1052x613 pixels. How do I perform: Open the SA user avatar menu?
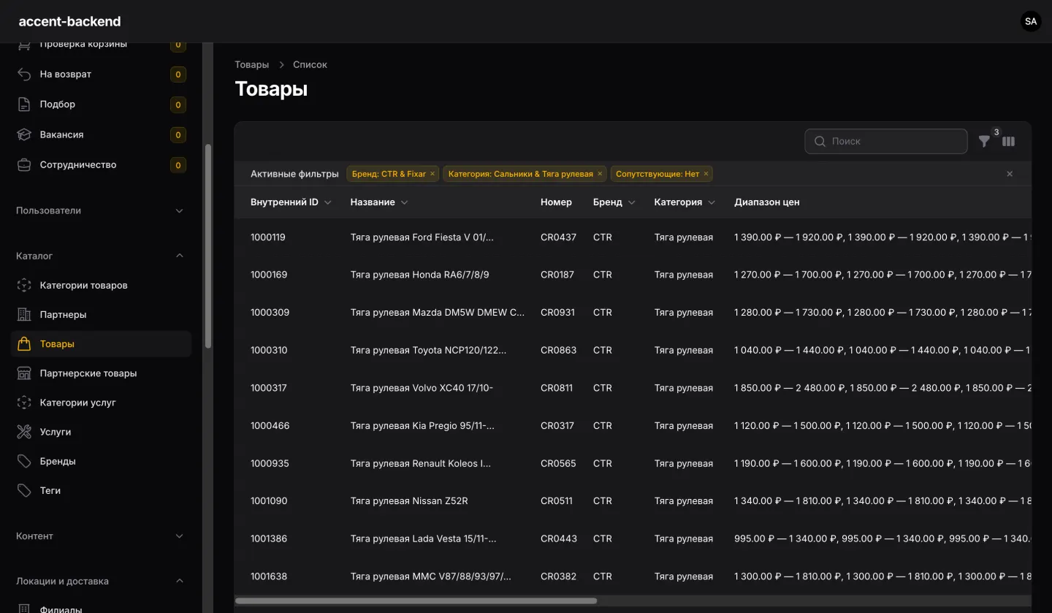pos(1031,21)
